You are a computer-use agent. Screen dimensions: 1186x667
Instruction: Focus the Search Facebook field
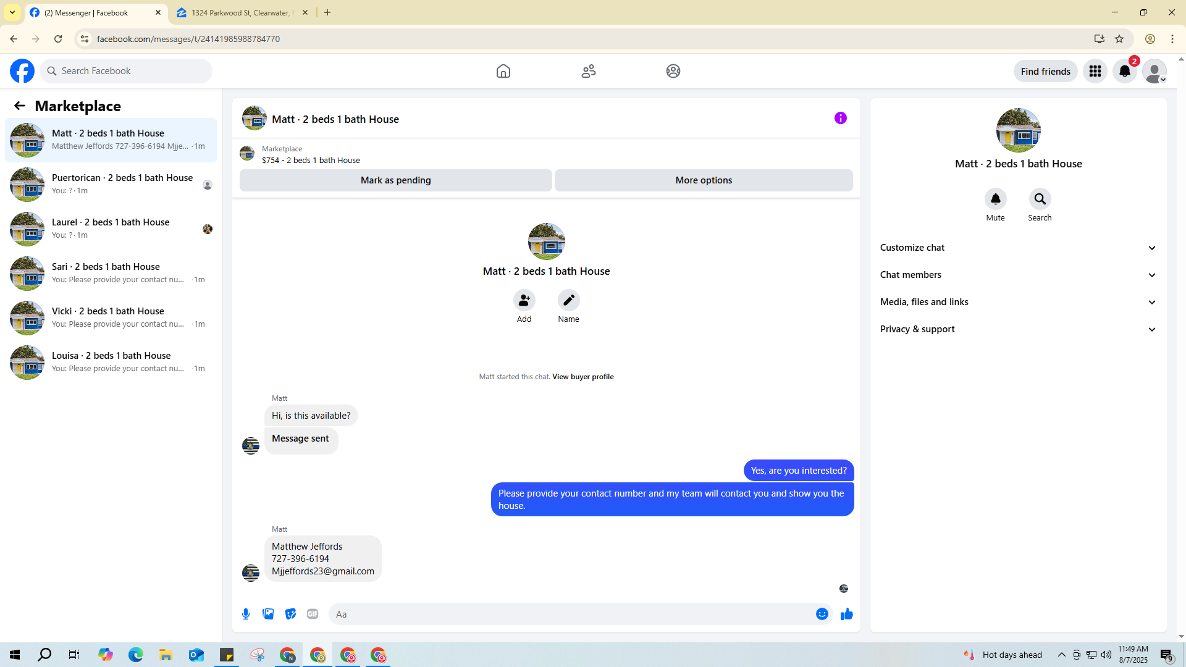[x=126, y=71]
